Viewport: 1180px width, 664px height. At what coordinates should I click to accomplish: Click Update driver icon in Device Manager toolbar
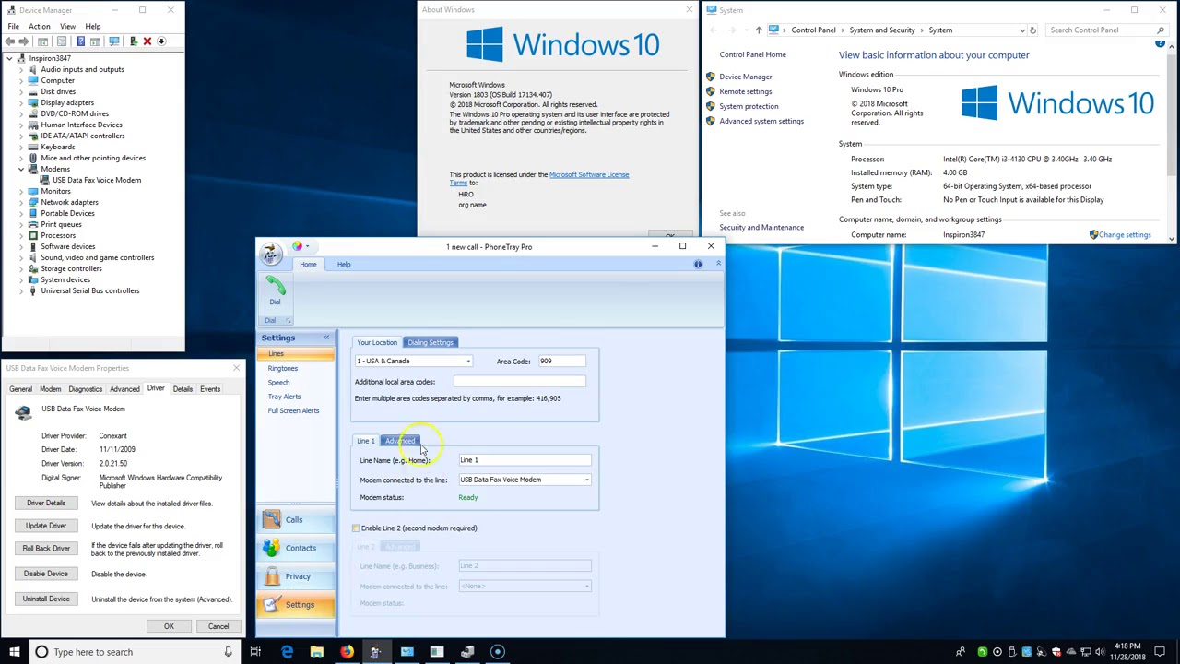(x=134, y=41)
